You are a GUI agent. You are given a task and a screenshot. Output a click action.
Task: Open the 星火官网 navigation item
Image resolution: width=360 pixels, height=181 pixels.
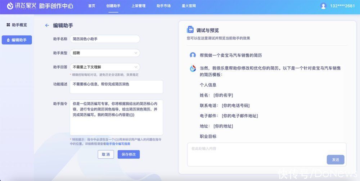tap(189, 6)
